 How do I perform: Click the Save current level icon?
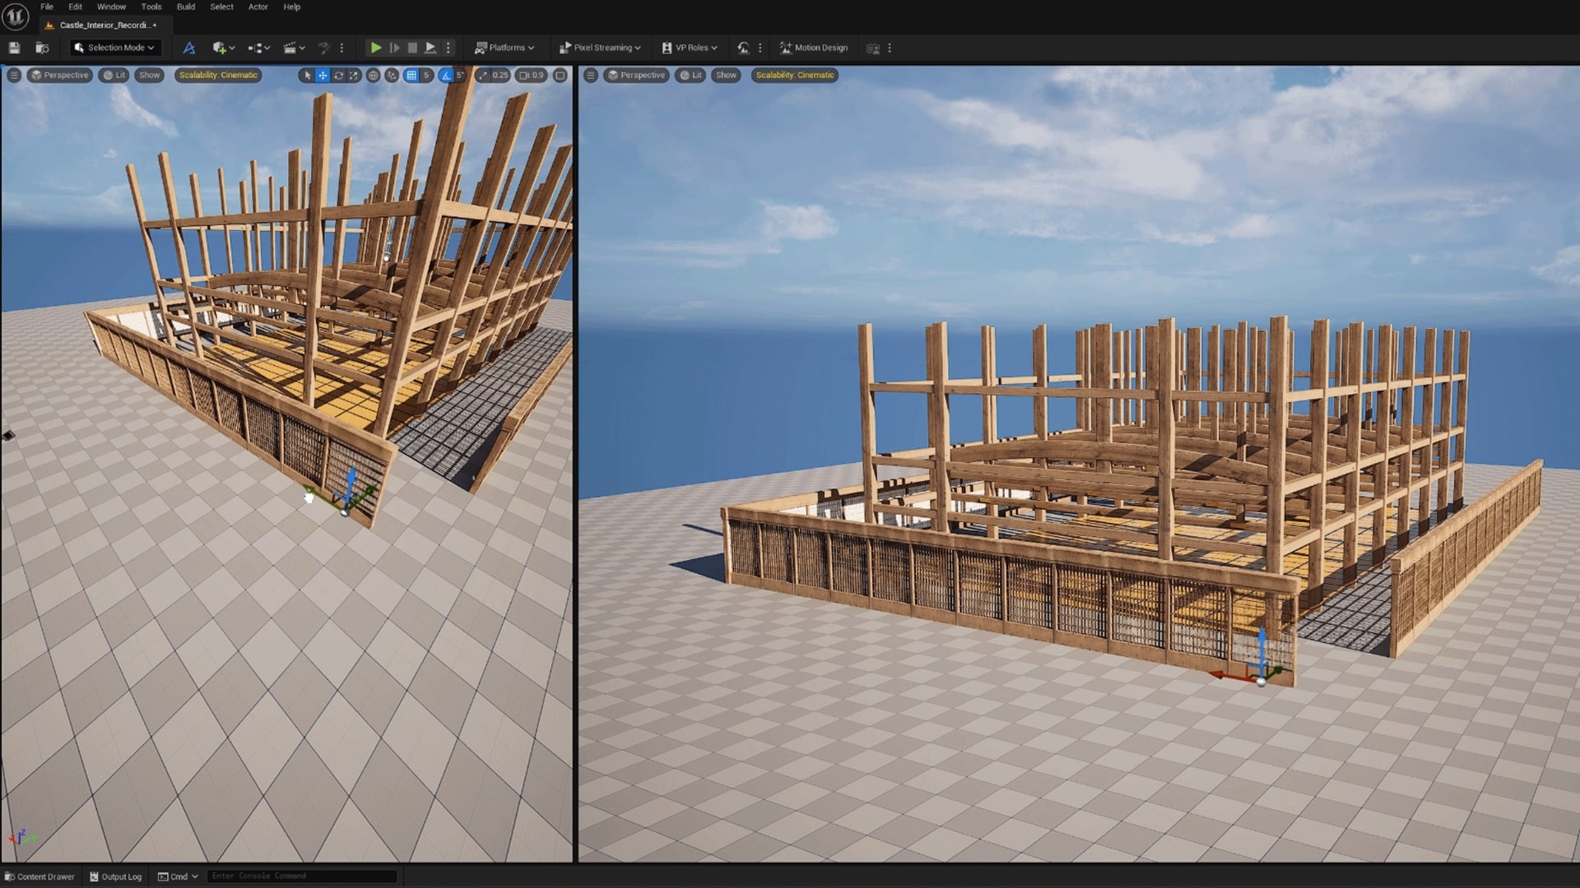[x=14, y=48]
